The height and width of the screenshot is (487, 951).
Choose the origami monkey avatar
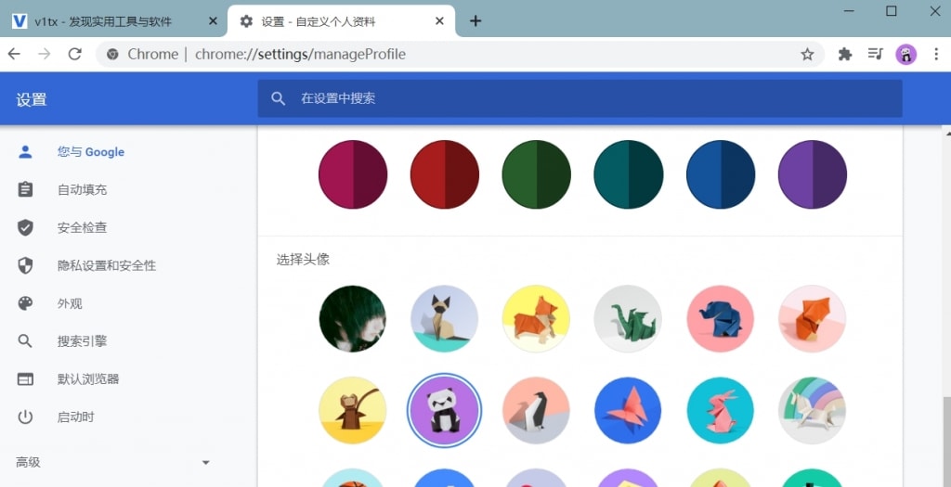point(352,411)
